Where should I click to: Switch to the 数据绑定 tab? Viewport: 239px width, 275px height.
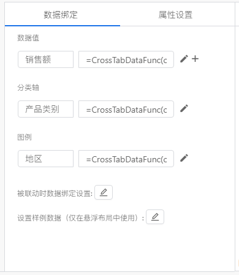(61, 15)
